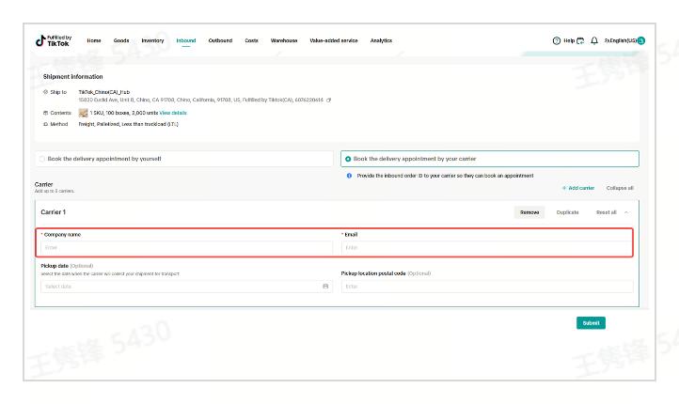
Task: Click Reset all for Carrier 1
Action: (x=606, y=212)
